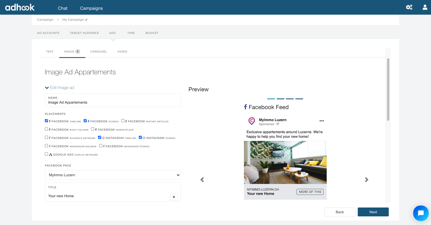The image size is (431, 225).
Task: Switch to the Carousel ad tab
Action: [x=99, y=52]
